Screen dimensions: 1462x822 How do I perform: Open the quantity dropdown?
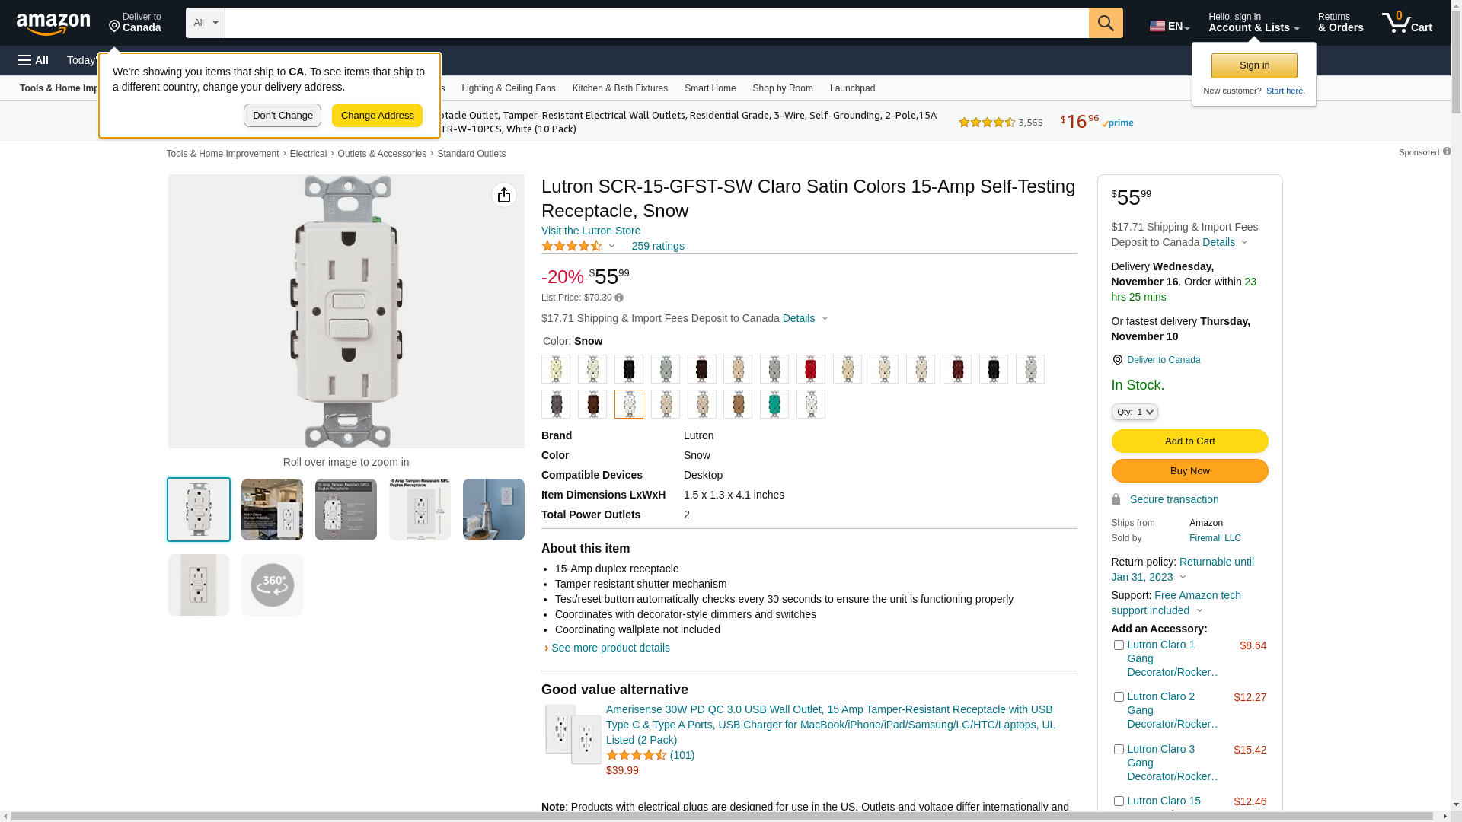1134,412
